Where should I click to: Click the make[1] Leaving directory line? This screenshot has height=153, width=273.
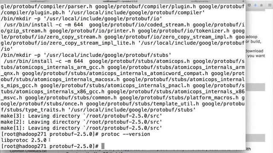point(81,128)
